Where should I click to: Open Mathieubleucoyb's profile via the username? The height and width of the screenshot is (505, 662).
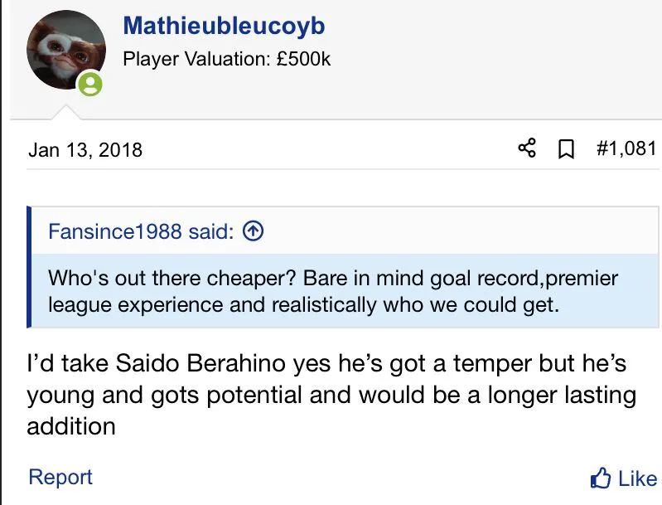pyautogui.click(x=224, y=26)
